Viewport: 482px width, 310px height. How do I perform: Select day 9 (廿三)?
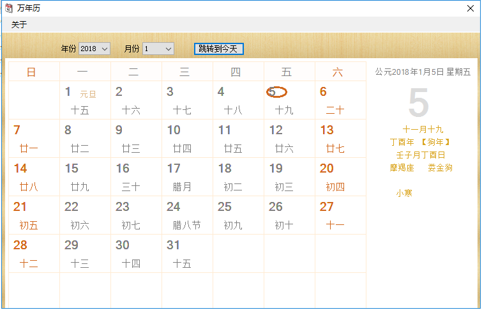136,139
